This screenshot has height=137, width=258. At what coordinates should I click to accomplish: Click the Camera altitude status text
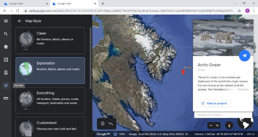205,134
